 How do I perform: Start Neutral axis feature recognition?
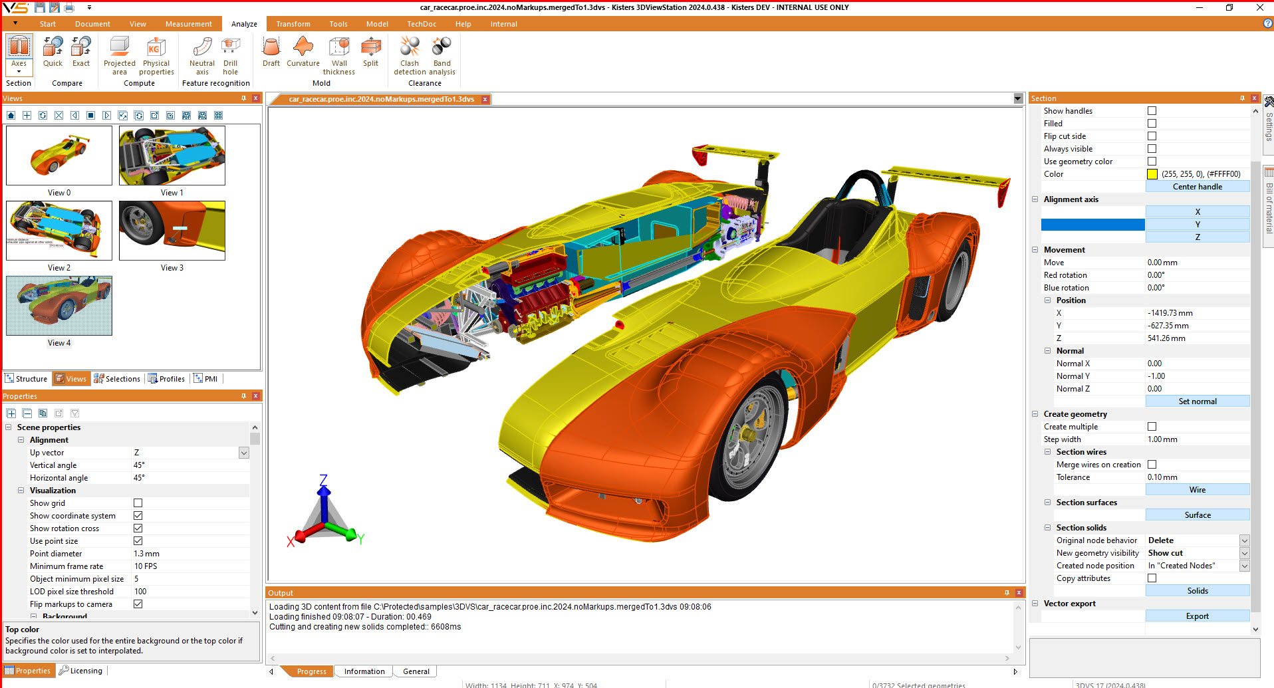[x=202, y=56]
